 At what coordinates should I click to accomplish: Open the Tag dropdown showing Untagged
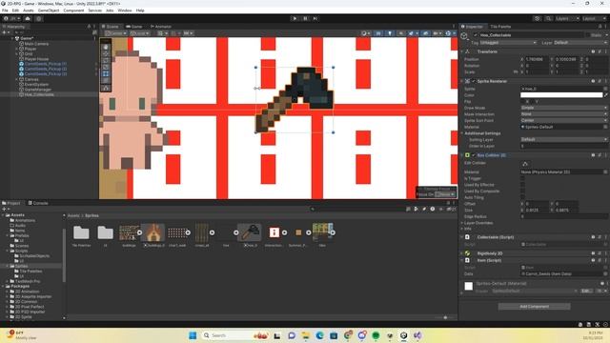(x=508, y=42)
